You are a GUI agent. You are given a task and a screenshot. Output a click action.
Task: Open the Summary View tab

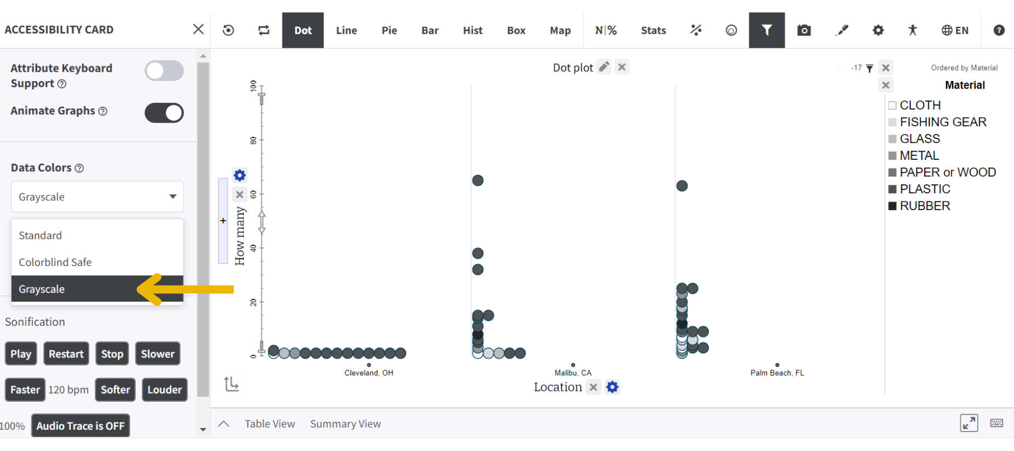point(345,424)
